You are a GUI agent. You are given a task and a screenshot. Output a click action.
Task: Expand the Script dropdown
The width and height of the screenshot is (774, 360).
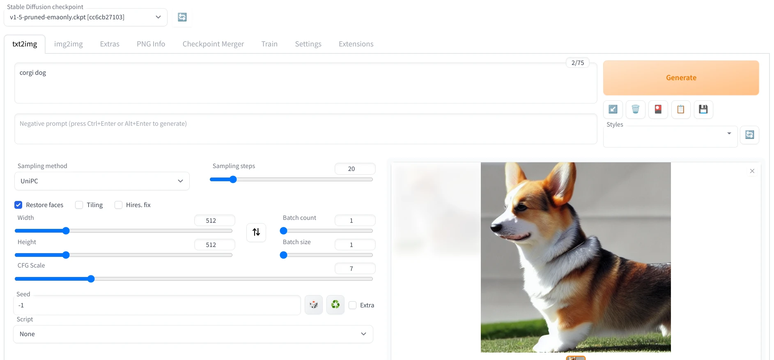point(193,334)
